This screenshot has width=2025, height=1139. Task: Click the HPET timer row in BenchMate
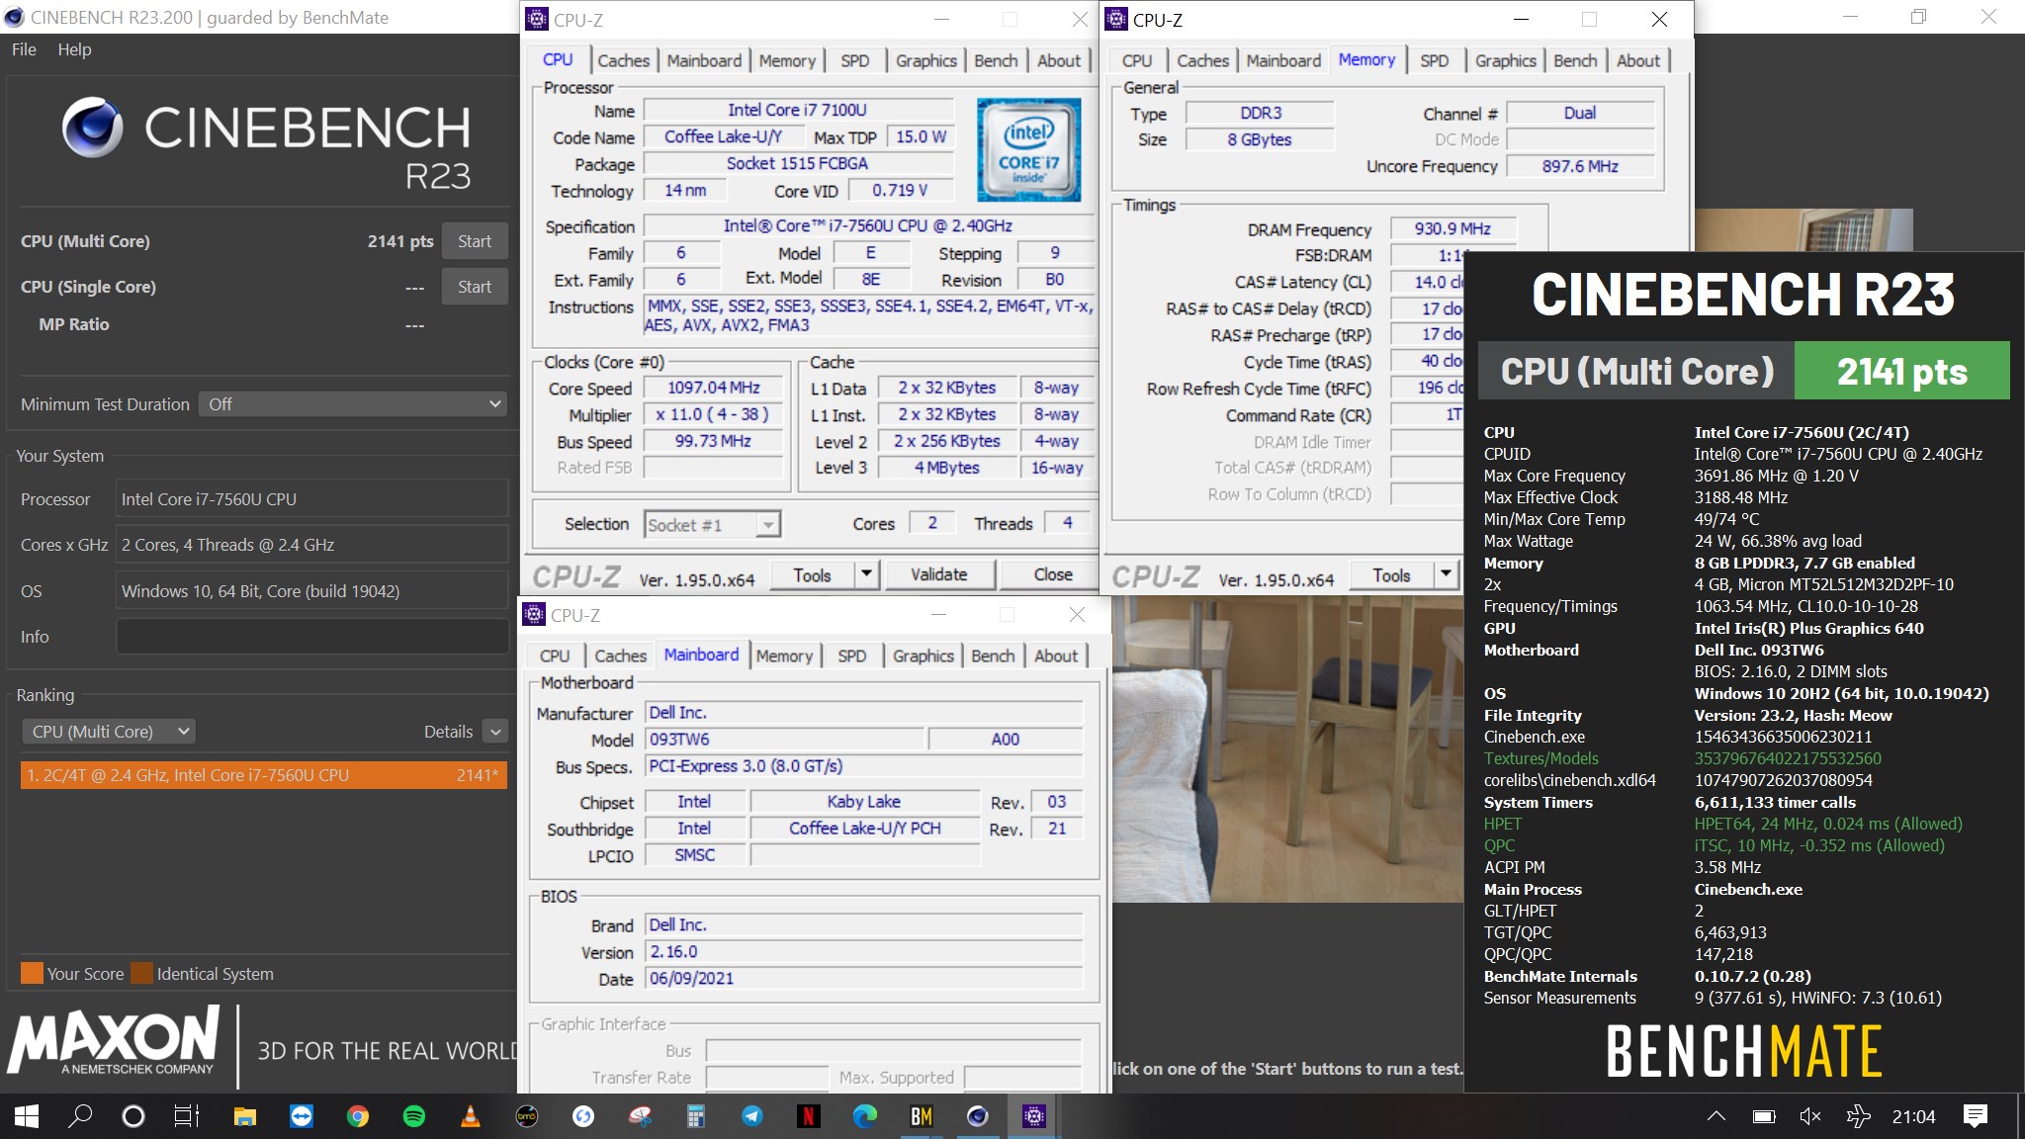tap(1723, 824)
